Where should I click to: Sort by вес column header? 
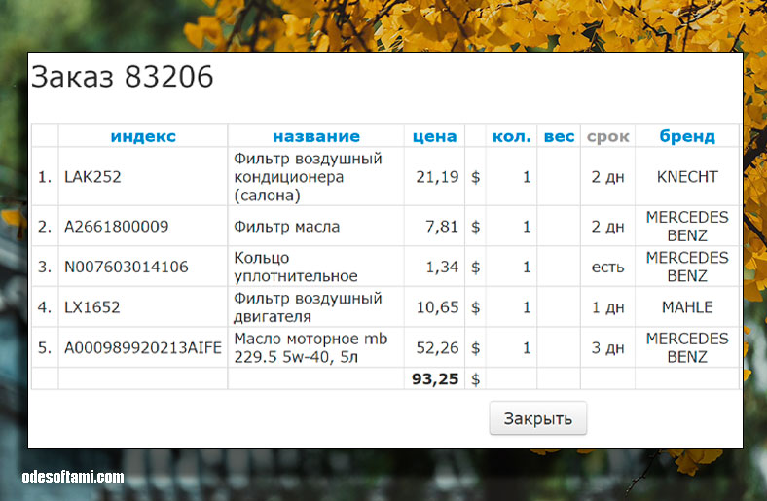pyautogui.click(x=559, y=136)
